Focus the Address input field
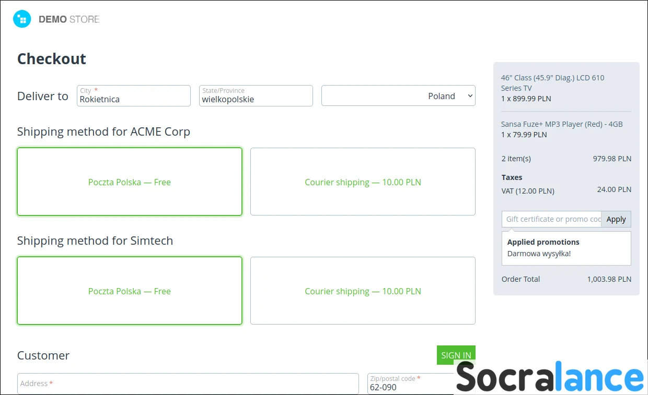This screenshot has height=395, width=648. [x=188, y=384]
